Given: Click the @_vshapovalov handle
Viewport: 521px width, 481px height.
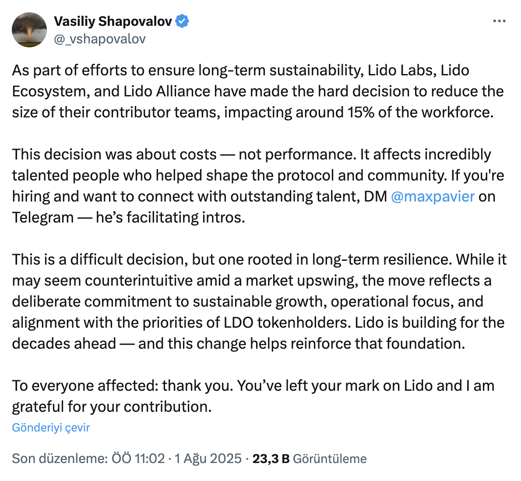Looking at the screenshot, I should click(x=100, y=39).
